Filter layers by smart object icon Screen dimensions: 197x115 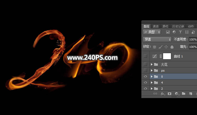tap(193, 32)
